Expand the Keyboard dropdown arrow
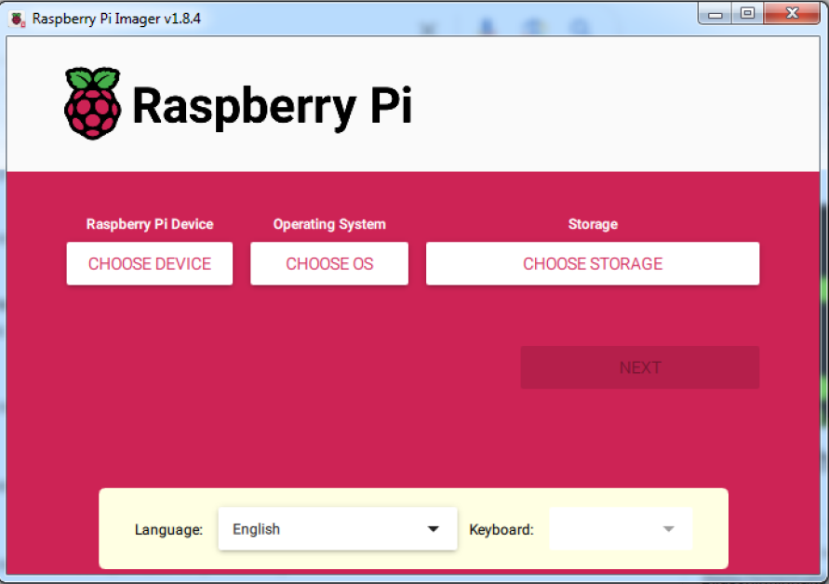829x584 pixels. 668,529
